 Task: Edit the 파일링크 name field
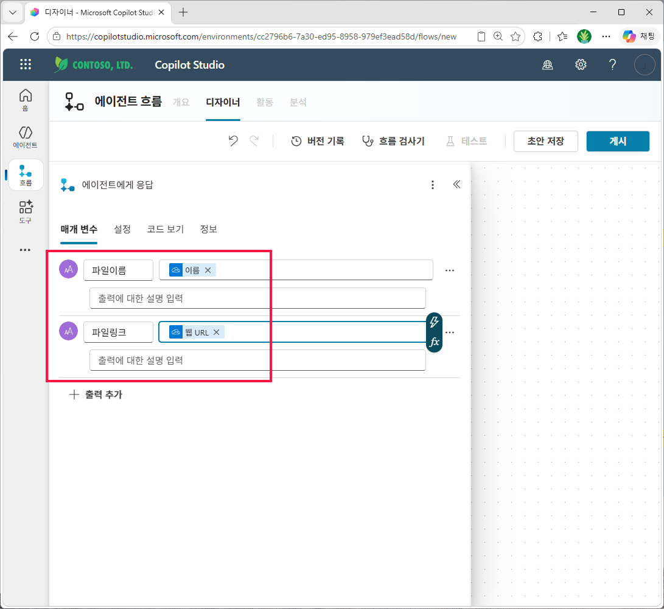click(118, 332)
